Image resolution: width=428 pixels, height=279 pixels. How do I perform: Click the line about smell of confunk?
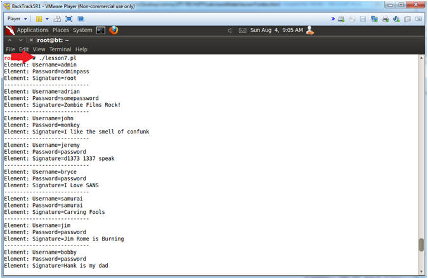(x=77, y=132)
